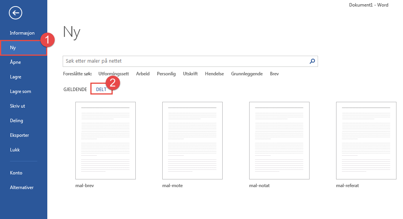Search suggested term Arbeid
The height and width of the screenshot is (219, 403).
coord(143,74)
